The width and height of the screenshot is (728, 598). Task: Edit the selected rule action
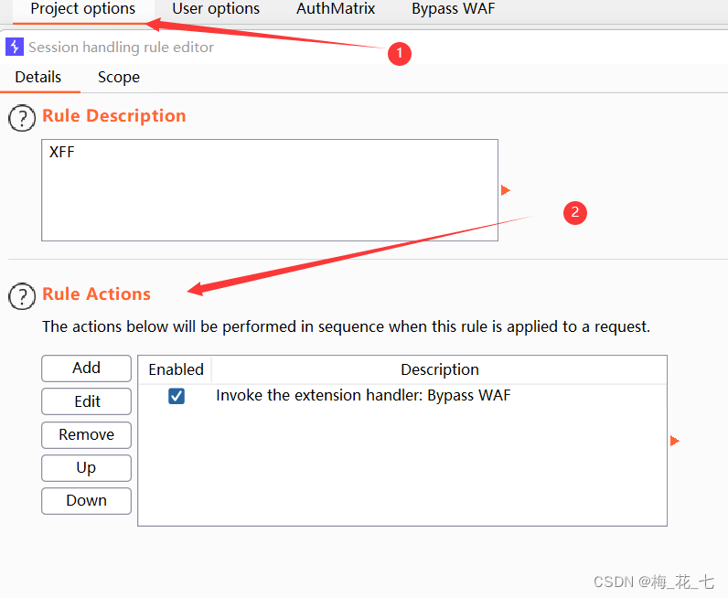[x=86, y=401]
